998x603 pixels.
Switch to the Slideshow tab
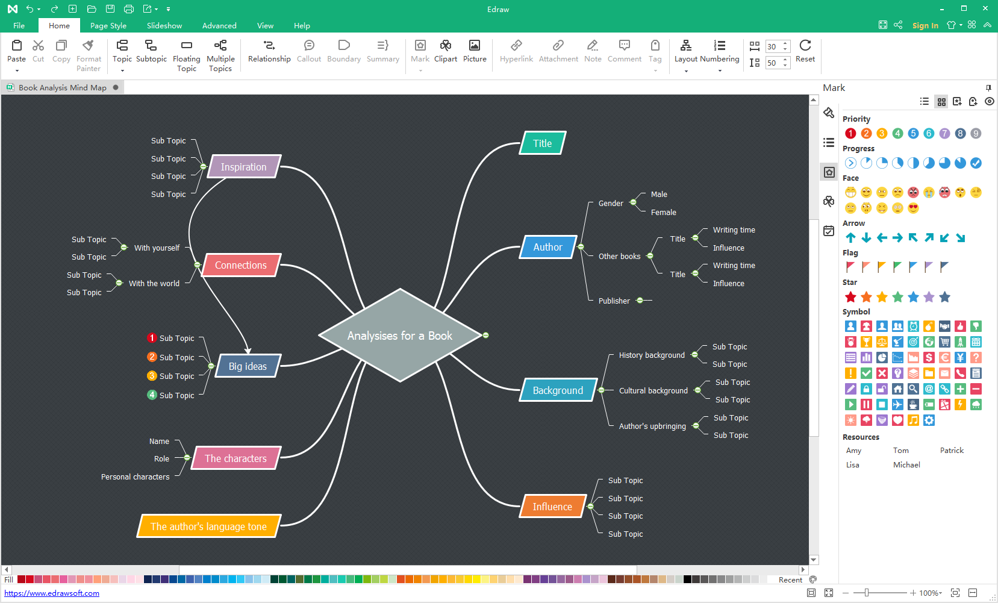point(164,26)
